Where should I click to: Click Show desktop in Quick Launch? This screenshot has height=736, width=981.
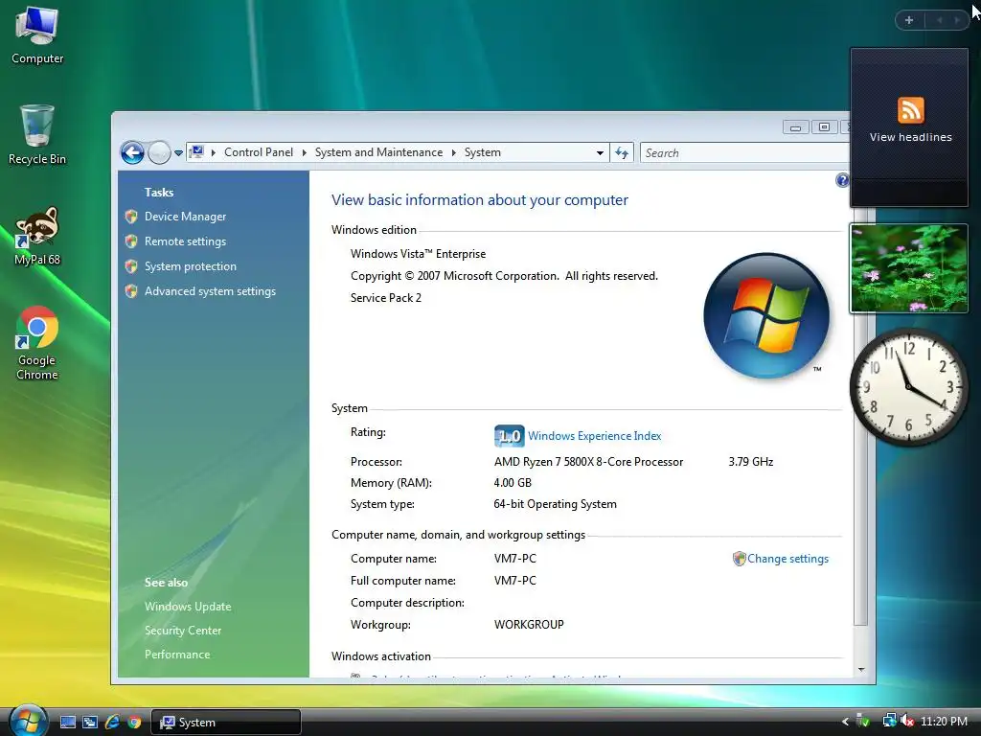pyautogui.click(x=68, y=723)
